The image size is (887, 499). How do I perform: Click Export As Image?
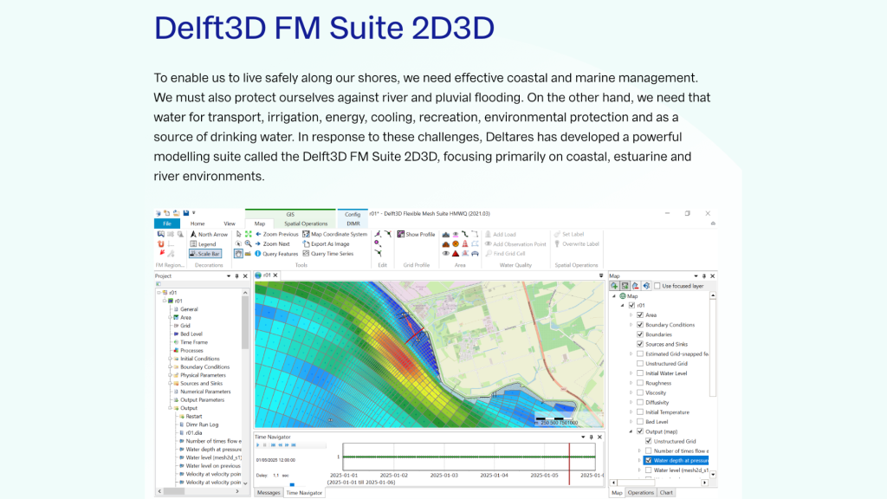click(x=326, y=243)
